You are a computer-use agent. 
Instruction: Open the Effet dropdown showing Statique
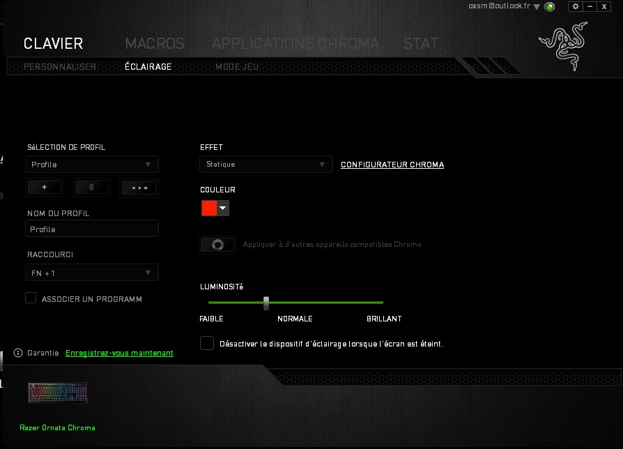point(266,165)
